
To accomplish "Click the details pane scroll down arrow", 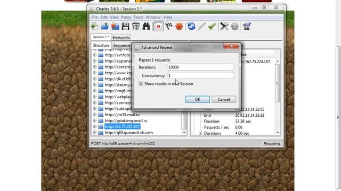I will pos(278,132).
